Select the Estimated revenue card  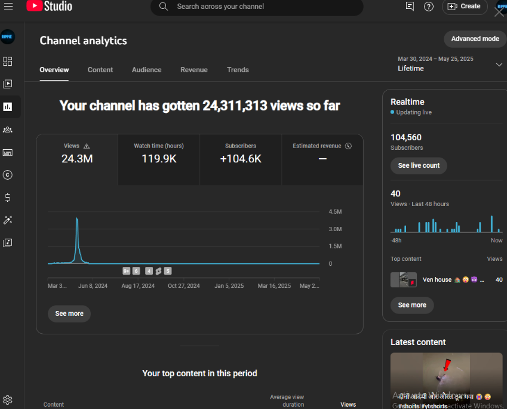click(322, 160)
